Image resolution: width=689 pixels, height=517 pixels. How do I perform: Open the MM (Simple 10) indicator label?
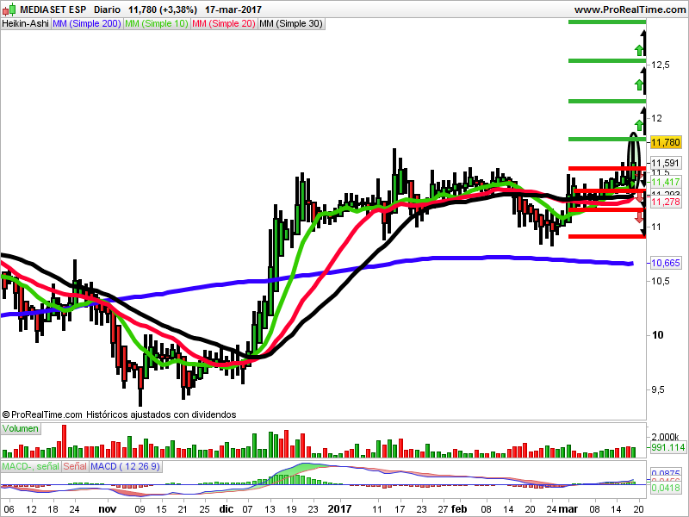click(x=157, y=24)
